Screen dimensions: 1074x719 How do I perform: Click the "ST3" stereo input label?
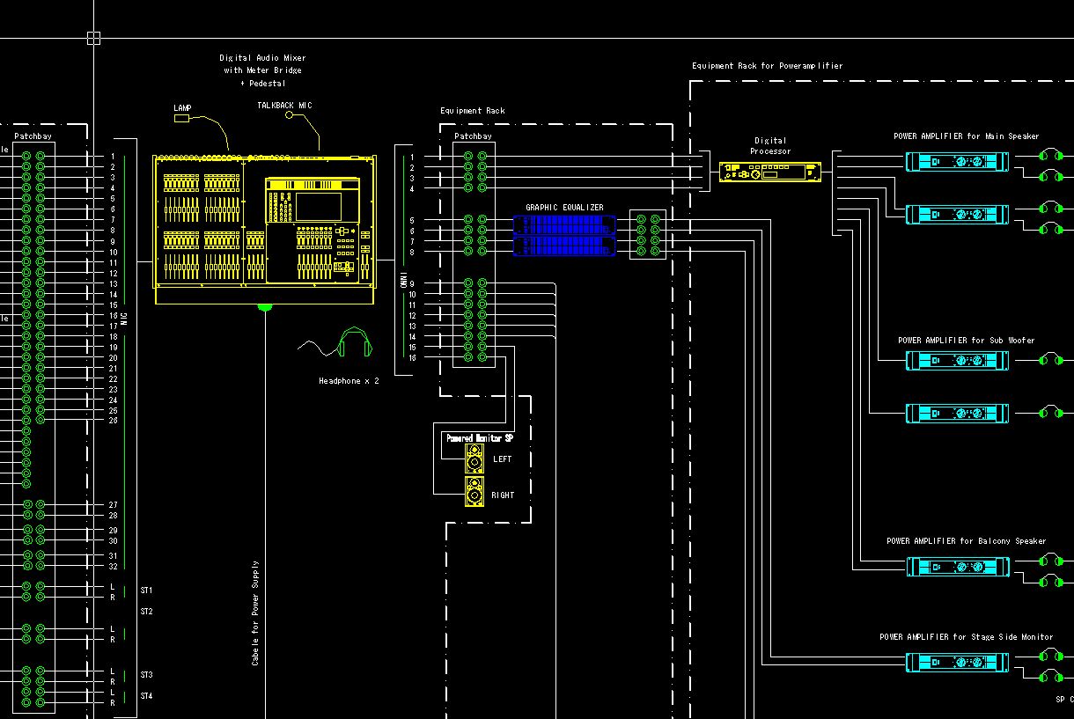[146, 675]
